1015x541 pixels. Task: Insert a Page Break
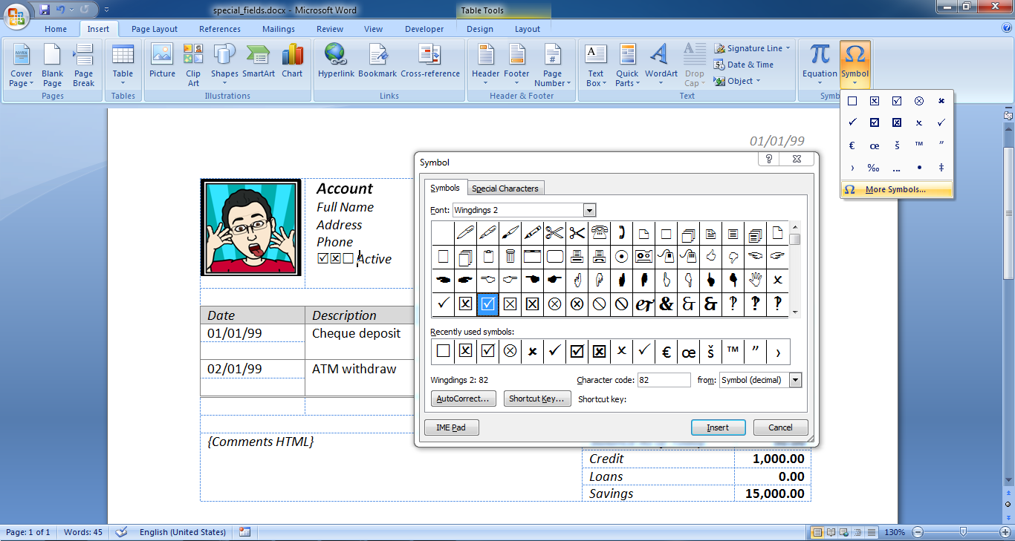pos(83,65)
